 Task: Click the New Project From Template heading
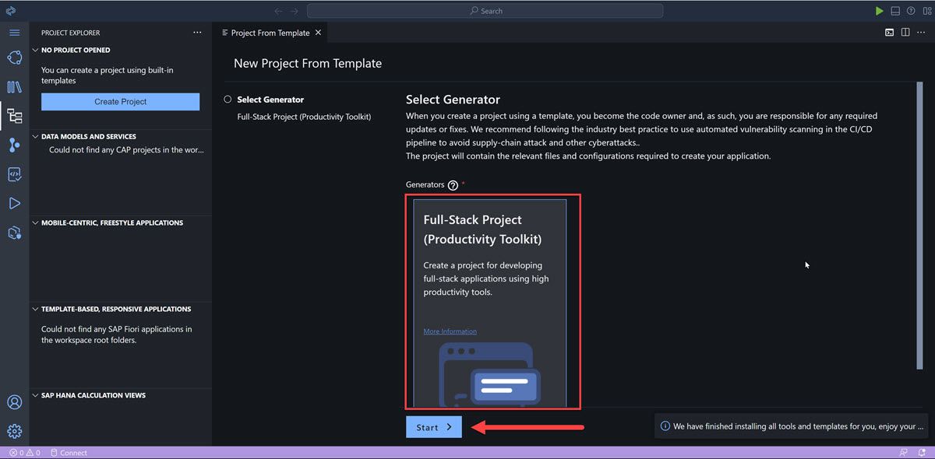(308, 64)
